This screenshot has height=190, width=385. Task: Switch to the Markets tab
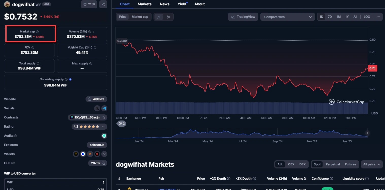click(x=144, y=4)
